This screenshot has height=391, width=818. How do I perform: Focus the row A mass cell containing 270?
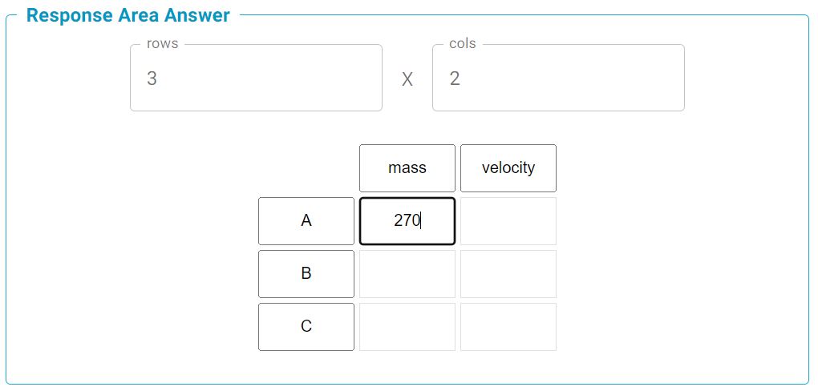407,221
